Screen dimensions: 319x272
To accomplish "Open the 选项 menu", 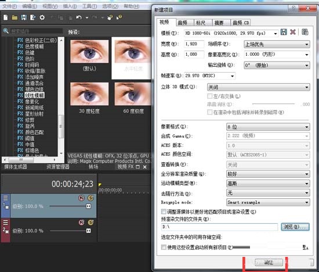I will (110, 6).
